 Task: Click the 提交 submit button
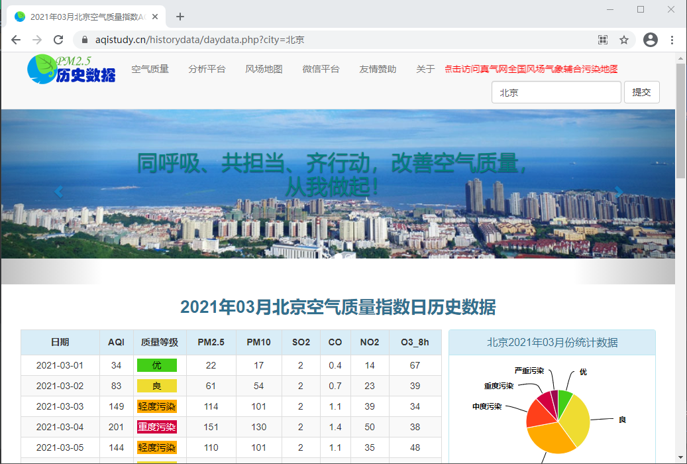point(641,92)
